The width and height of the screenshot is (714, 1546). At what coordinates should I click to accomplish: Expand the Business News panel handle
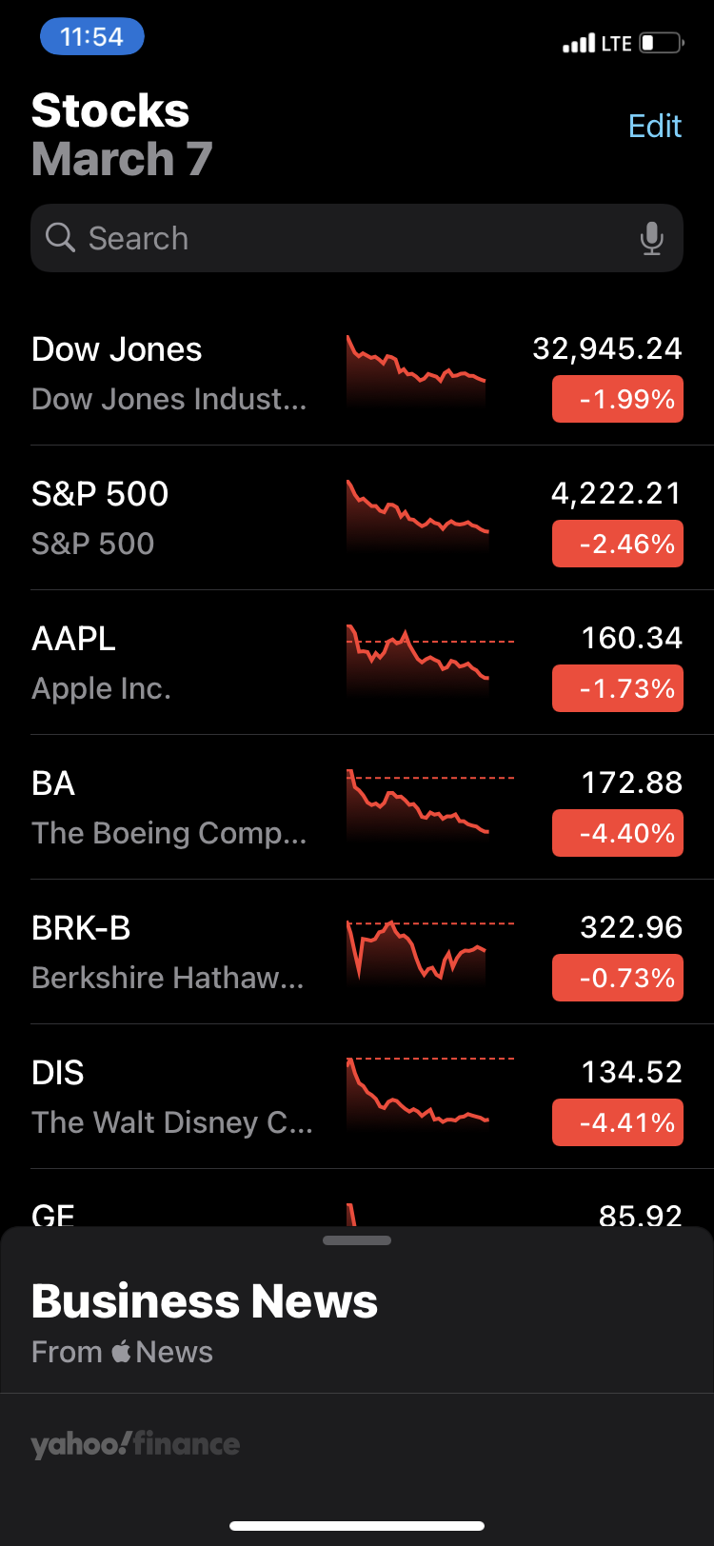coord(357,1240)
